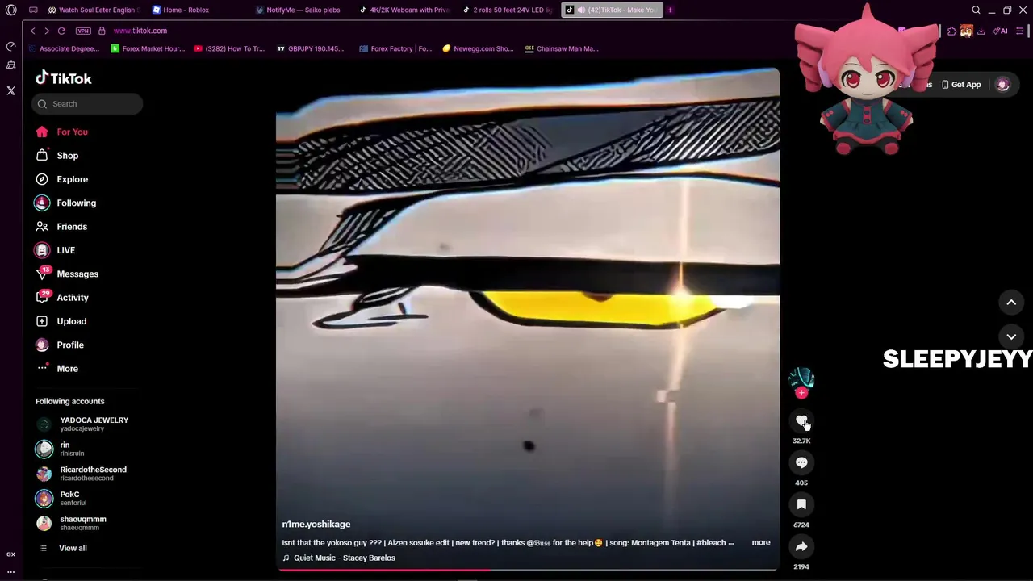1033x581 pixels.
Task: Open the Forex Market Hours bookmark
Action: (x=148, y=48)
